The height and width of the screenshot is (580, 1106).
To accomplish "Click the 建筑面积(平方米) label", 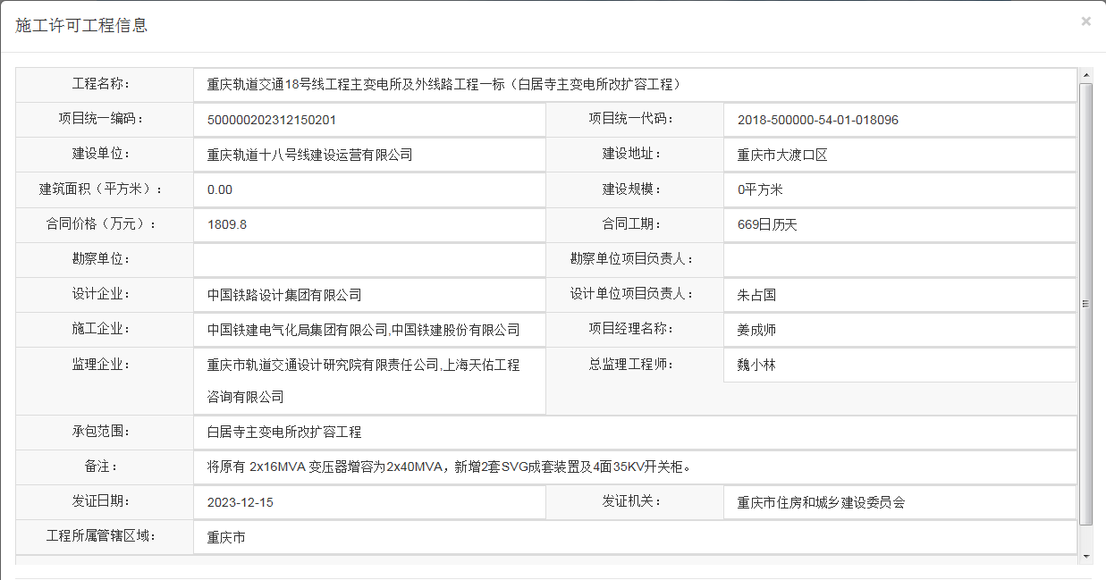I will click(x=102, y=189).
